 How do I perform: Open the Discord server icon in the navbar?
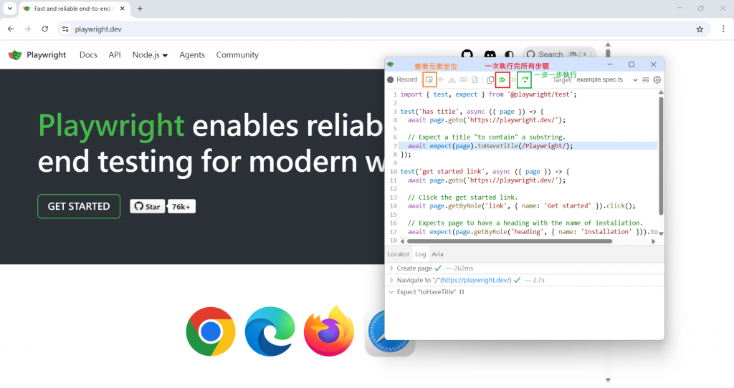pos(490,54)
